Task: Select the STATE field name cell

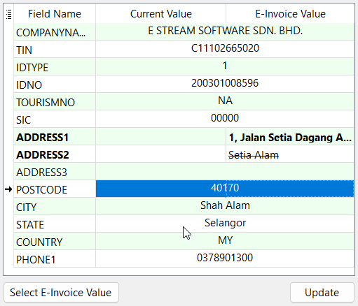Action: (x=55, y=224)
